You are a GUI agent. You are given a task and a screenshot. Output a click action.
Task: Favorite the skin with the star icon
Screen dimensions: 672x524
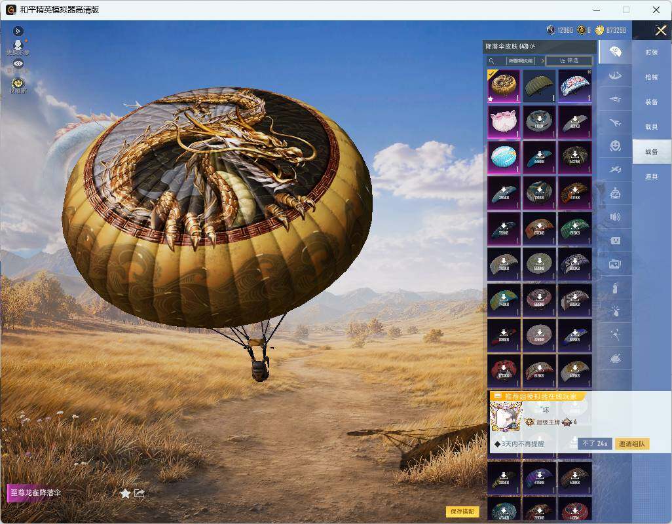[125, 494]
